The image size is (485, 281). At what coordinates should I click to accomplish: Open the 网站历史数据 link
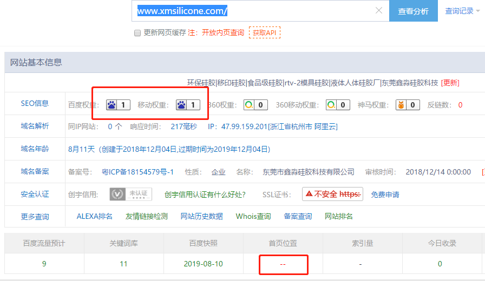[x=202, y=217]
